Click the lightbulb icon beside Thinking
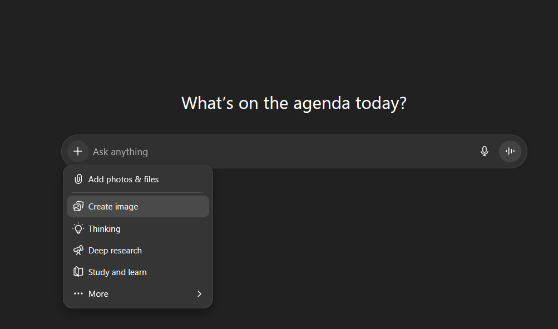Screen dimensions: 558x329 [78, 228]
